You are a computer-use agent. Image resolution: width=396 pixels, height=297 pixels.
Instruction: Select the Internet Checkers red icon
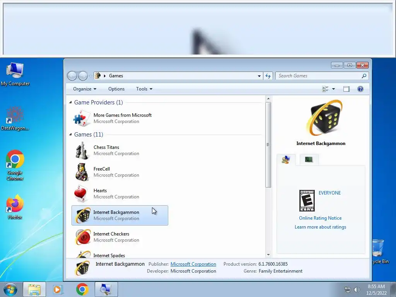[83, 237]
